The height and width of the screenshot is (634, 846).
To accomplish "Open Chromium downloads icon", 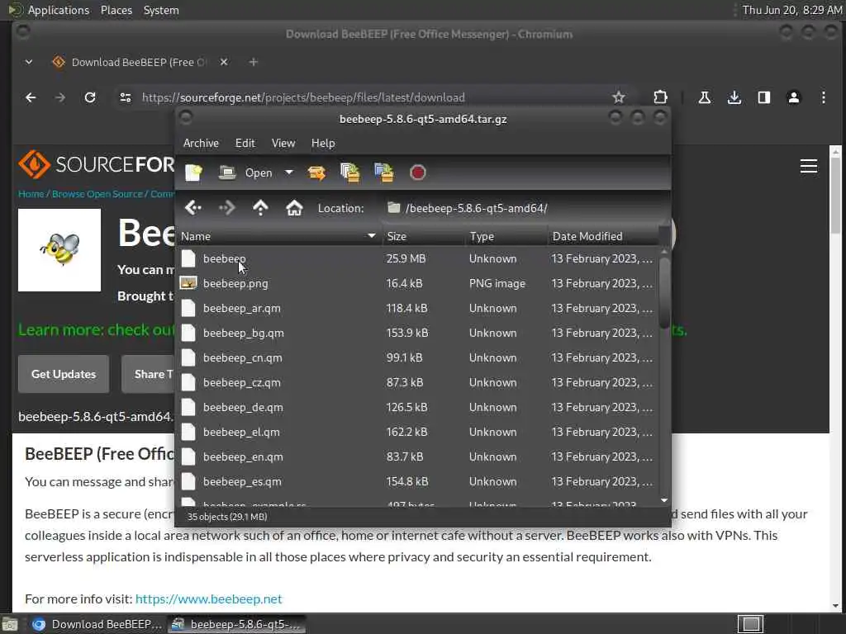I will click(x=734, y=97).
